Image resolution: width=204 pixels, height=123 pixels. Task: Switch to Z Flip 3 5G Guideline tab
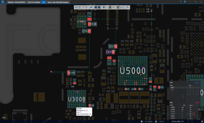point(34,2)
